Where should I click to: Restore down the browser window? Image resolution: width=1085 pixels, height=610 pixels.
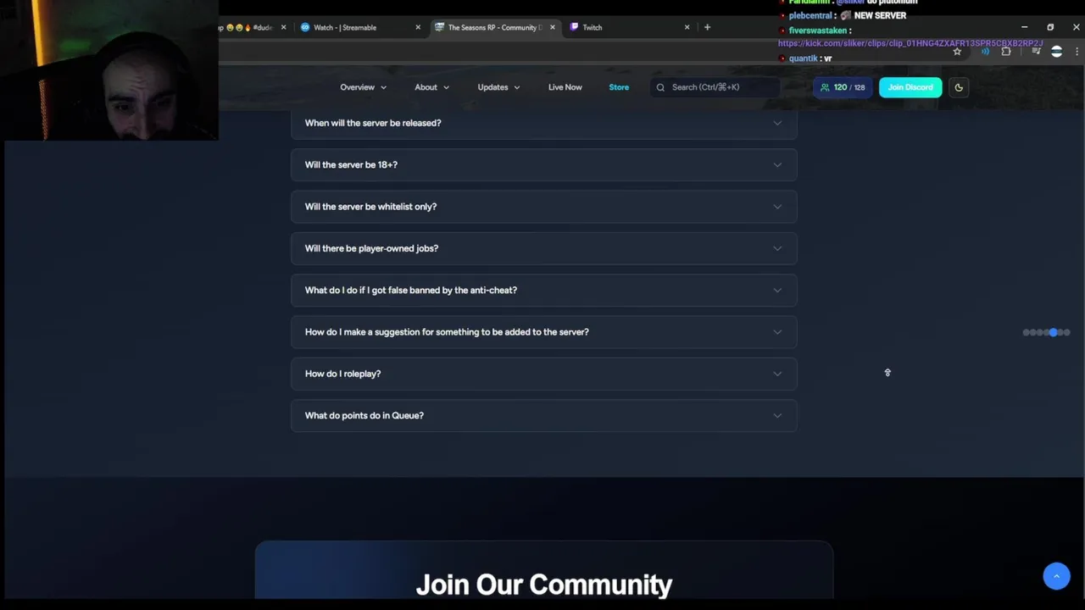(x=1050, y=27)
